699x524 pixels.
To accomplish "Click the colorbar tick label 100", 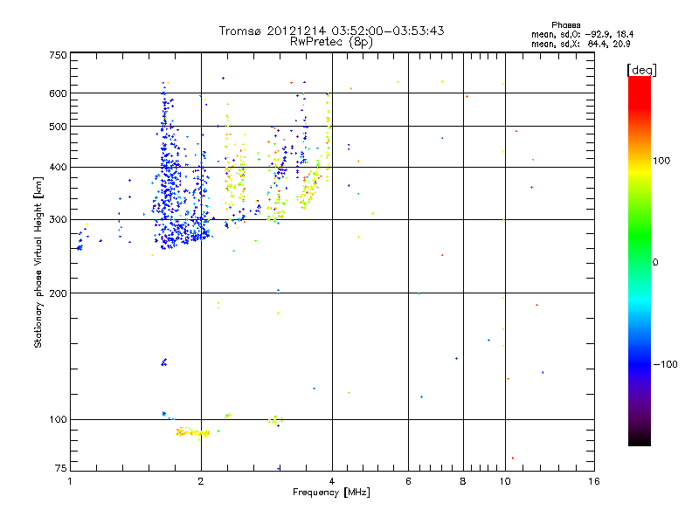I will pos(661,161).
